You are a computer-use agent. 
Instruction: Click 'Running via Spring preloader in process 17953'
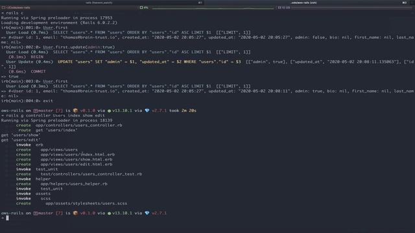point(56,17)
